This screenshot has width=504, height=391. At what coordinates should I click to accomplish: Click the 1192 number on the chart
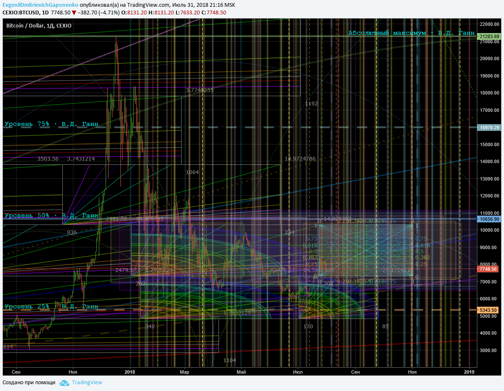click(x=311, y=104)
